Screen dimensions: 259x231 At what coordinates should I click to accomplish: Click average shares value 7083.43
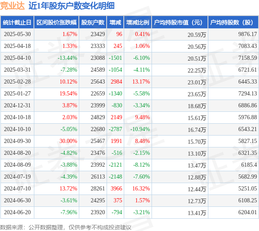coord(248,46)
